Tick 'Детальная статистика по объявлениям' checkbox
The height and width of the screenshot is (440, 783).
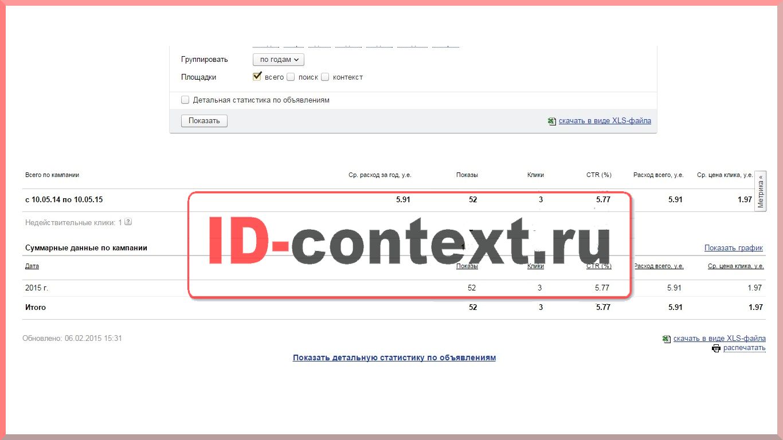(x=185, y=100)
